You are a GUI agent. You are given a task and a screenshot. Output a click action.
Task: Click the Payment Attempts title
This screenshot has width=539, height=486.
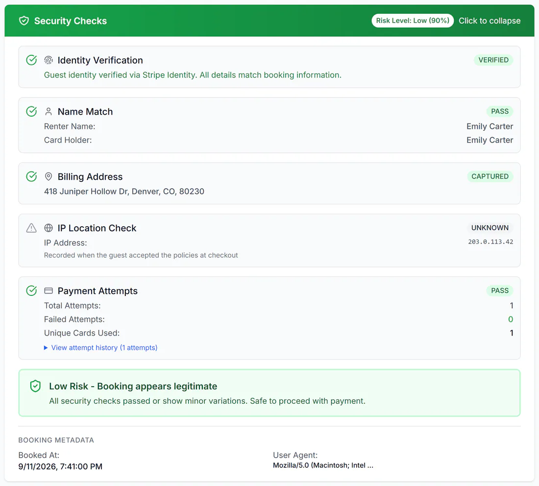98,291
